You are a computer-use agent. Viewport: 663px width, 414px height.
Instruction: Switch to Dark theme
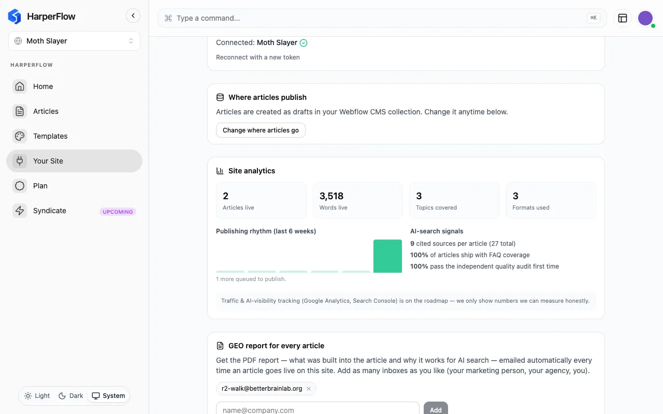point(70,396)
